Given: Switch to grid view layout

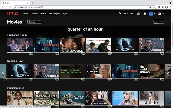Looking at the screenshot, I should [162, 22].
